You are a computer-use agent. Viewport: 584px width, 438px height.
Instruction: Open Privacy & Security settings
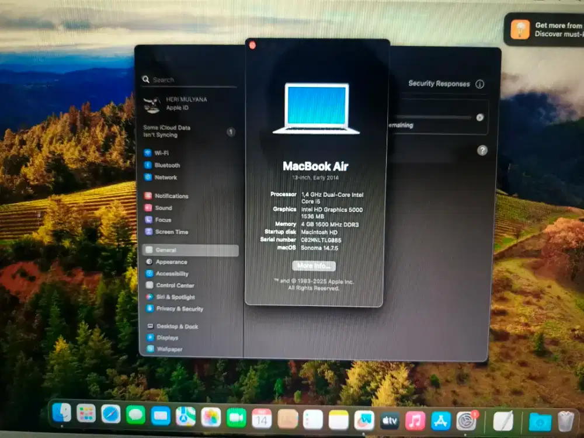(181, 308)
